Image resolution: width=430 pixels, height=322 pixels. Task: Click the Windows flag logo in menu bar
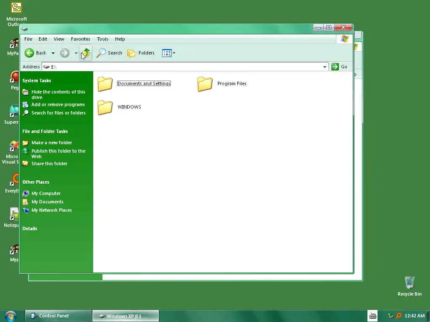(x=344, y=39)
